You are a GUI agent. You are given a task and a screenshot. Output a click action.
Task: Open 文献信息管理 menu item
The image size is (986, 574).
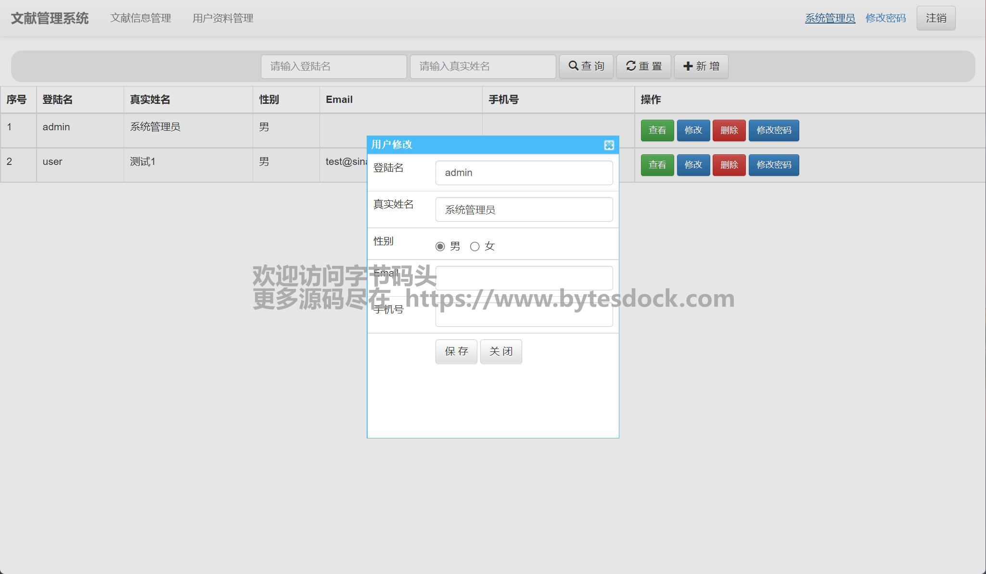141,18
